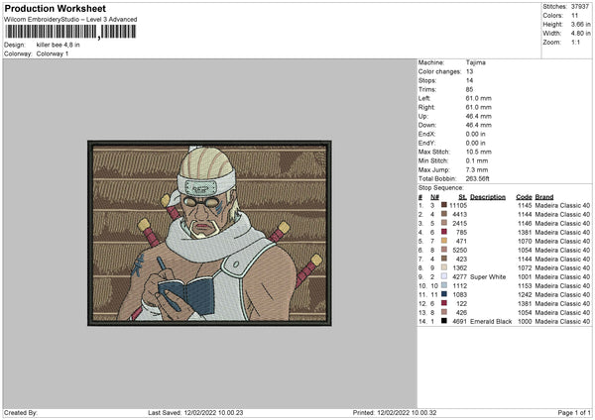The width and height of the screenshot is (595, 420).
Task: Click the killer bee embroidery design preview
Action: tap(208, 235)
